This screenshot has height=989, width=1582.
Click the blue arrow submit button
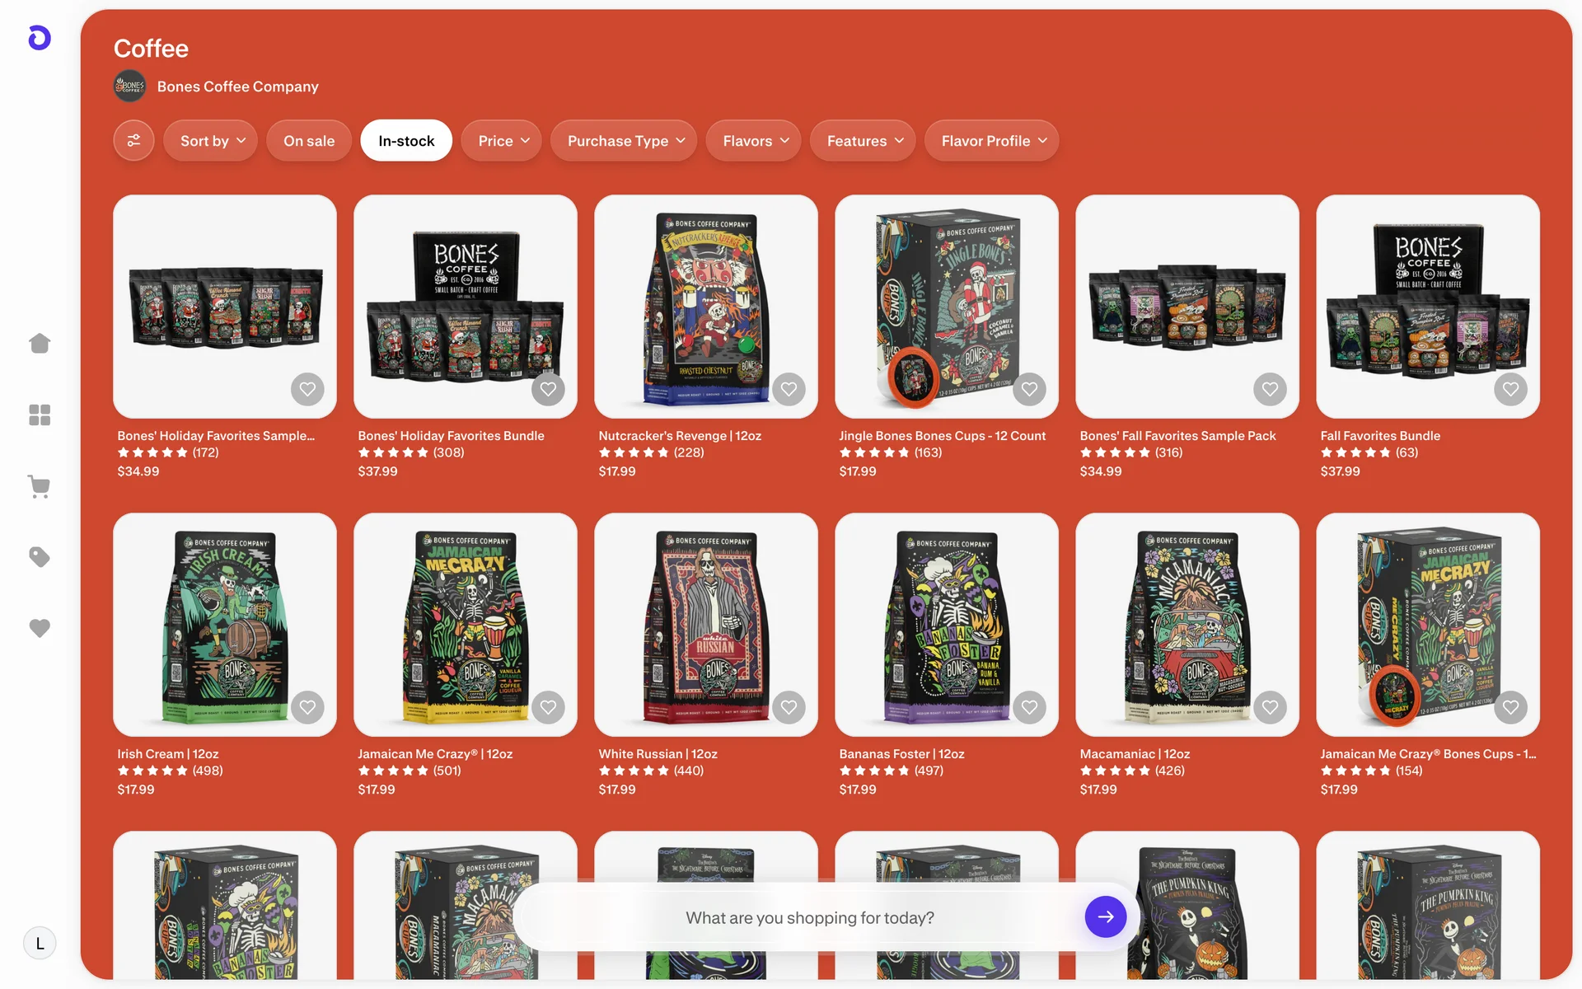[1106, 916]
